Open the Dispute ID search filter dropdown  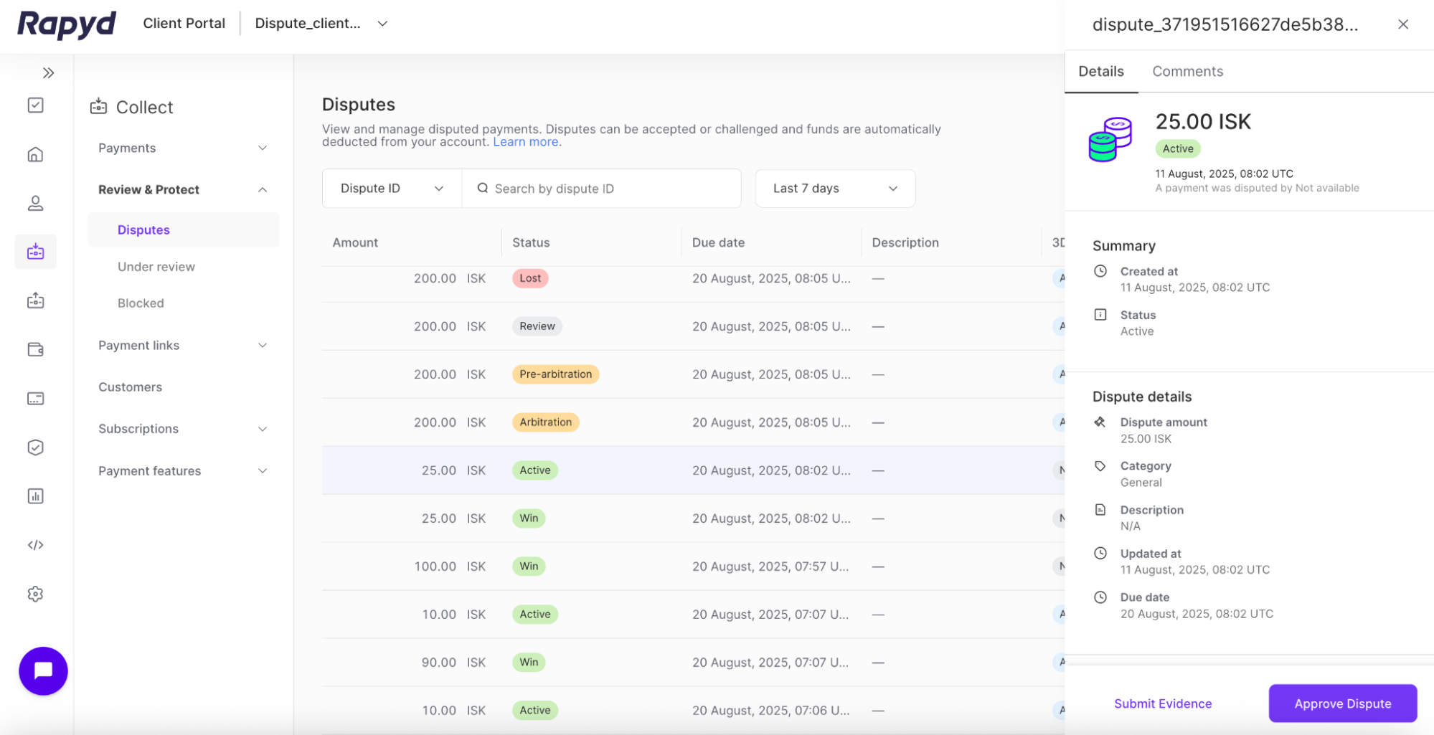click(x=390, y=188)
